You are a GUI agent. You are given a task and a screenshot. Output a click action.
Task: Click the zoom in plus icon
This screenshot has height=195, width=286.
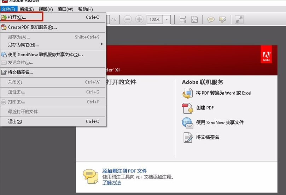139,19
